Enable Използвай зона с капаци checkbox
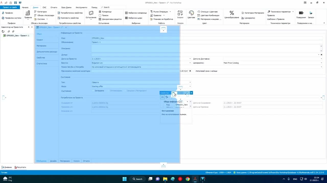327x183 pixels. pyautogui.click(x=193, y=71)
